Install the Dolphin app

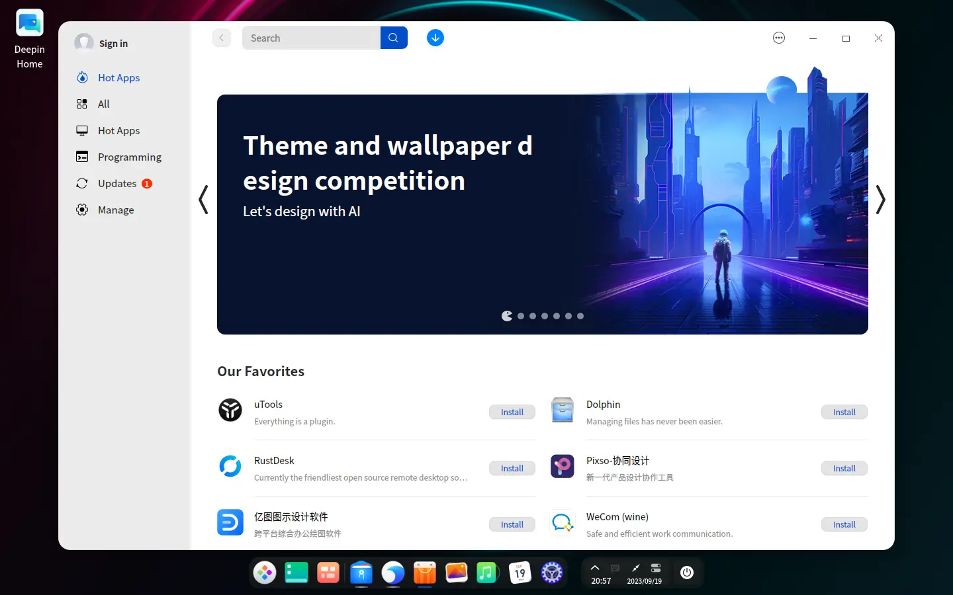click(x=844, y=412)
